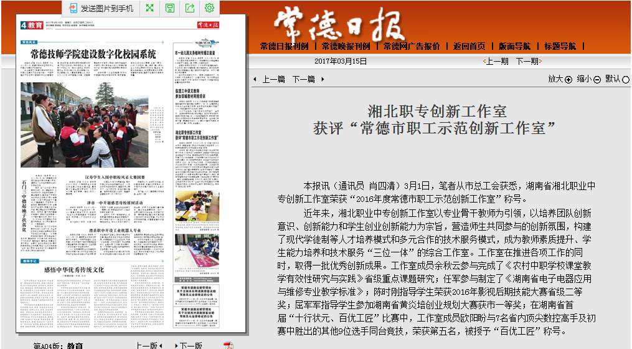Click the green fullscreen expand icon
The height and width of the screenshot is (349, 632).
tap(150, 8)
